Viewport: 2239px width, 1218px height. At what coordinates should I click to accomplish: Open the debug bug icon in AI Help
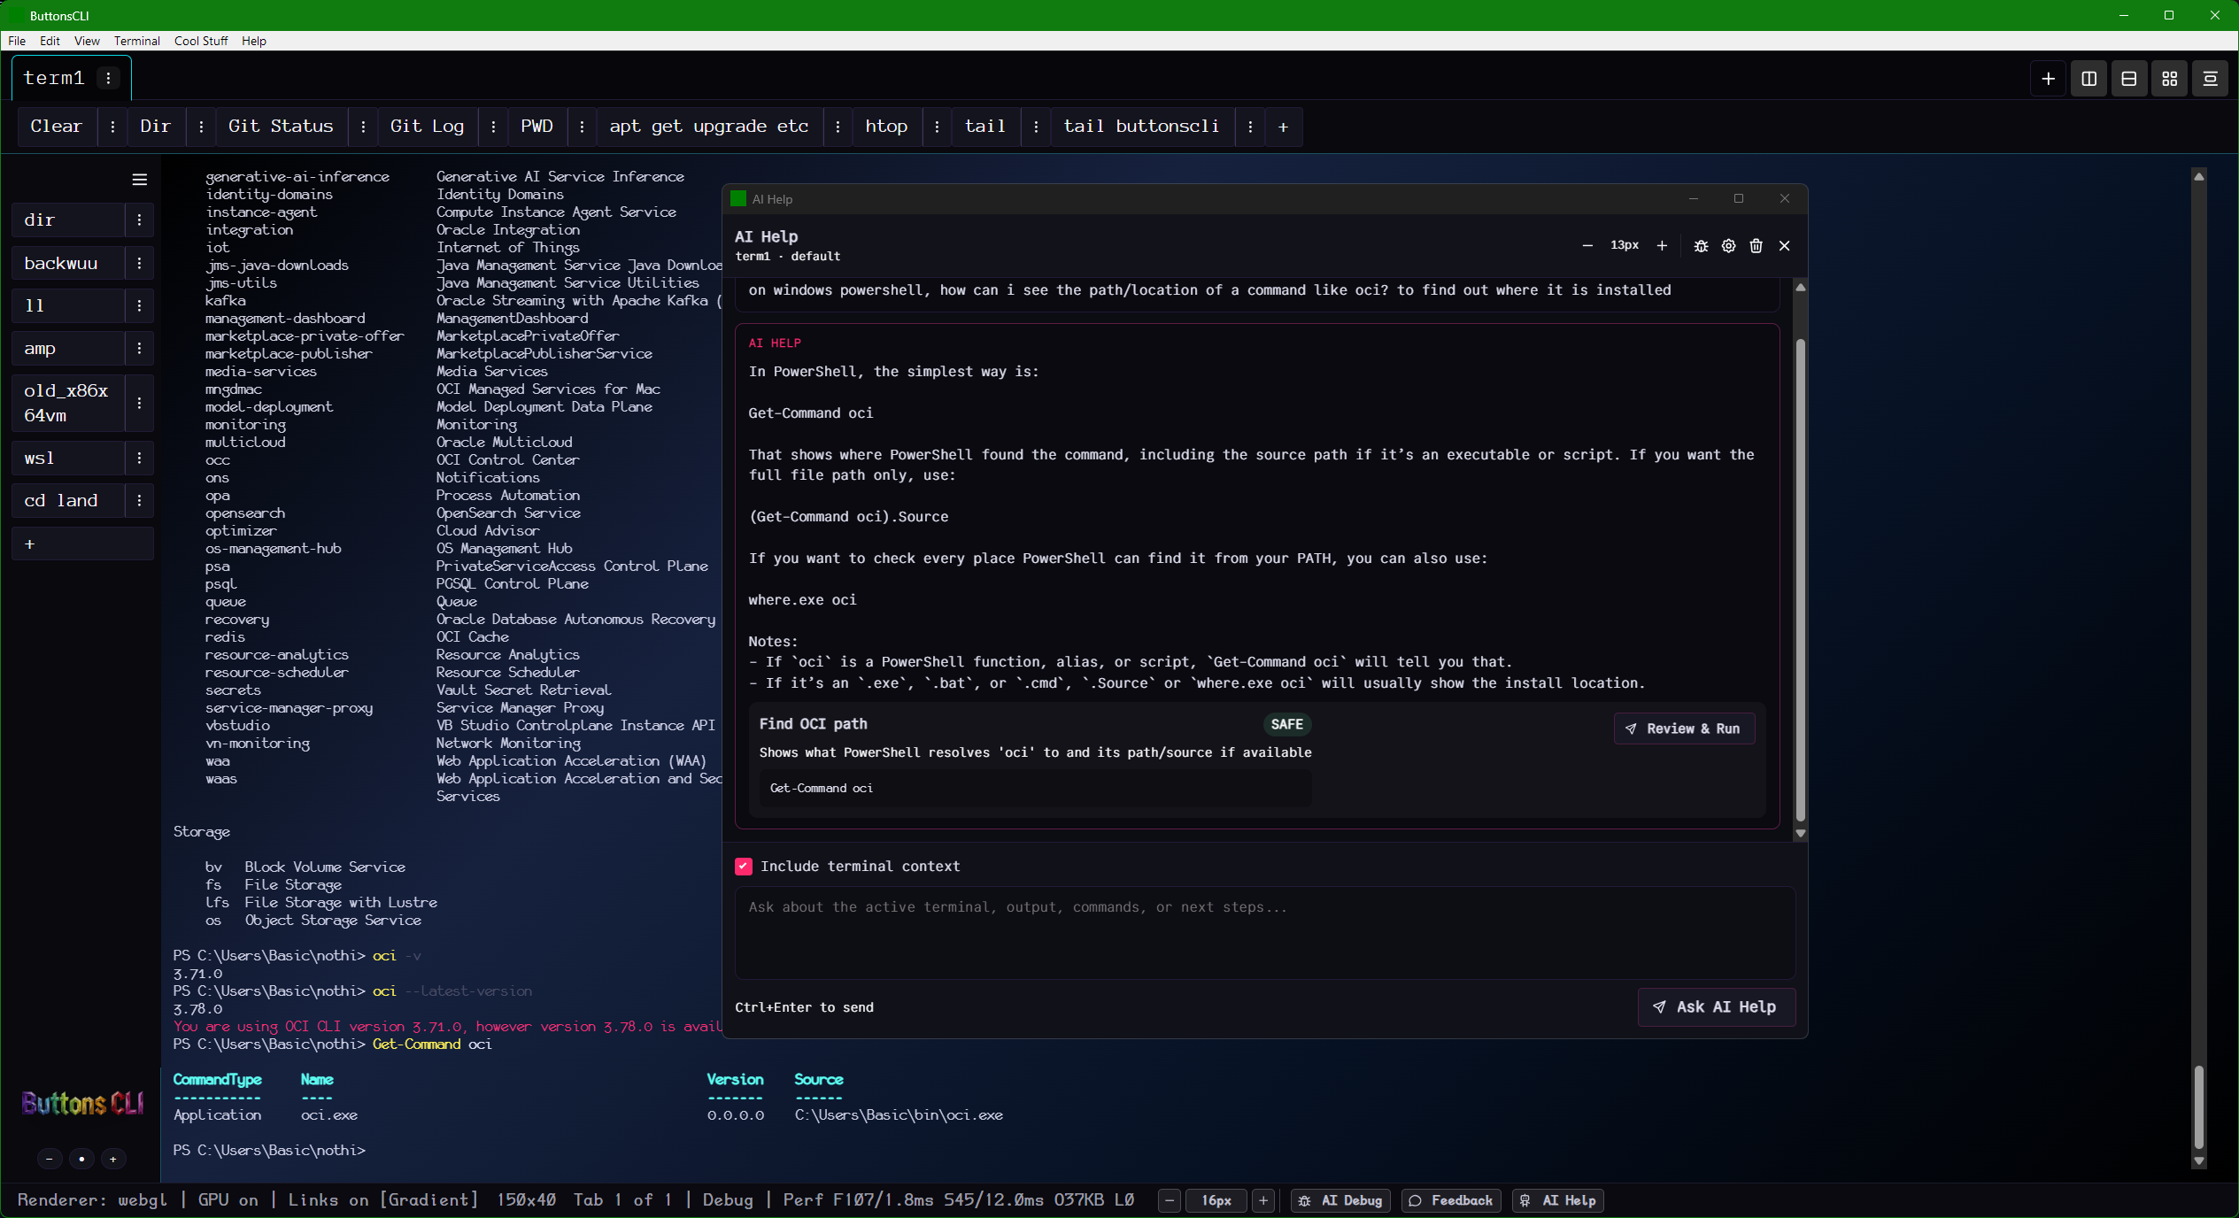(1701, 246)
